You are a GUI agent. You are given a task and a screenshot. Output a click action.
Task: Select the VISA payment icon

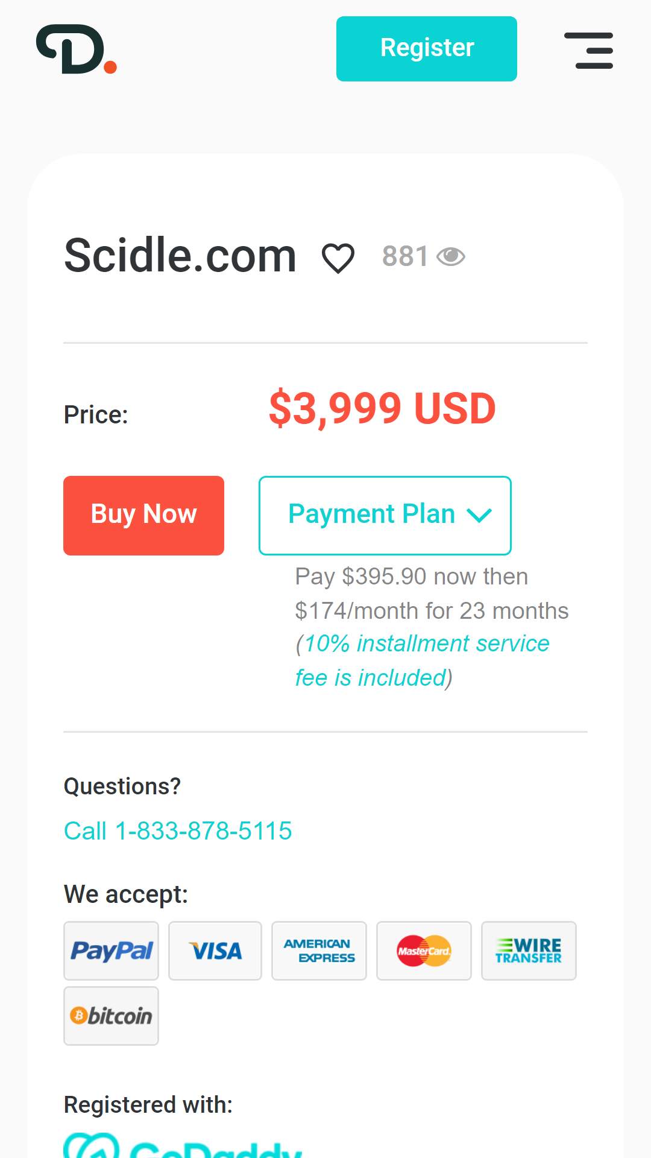(215, 951)
